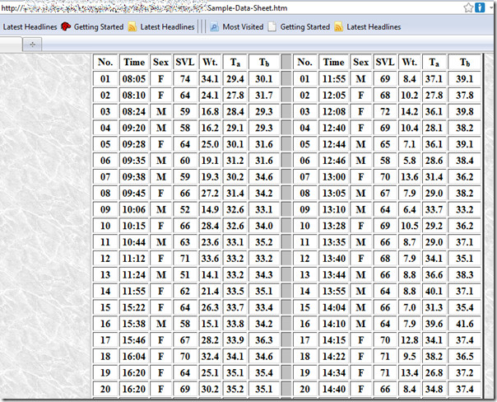Click the Ta value 40.1 in the 13:55 row
This screenshot has height=402, width=497.
[x=434, y=291]
